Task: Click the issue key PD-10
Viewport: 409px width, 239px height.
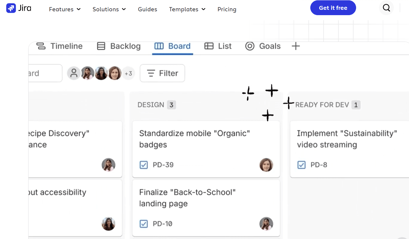Action: coord(163,224)
